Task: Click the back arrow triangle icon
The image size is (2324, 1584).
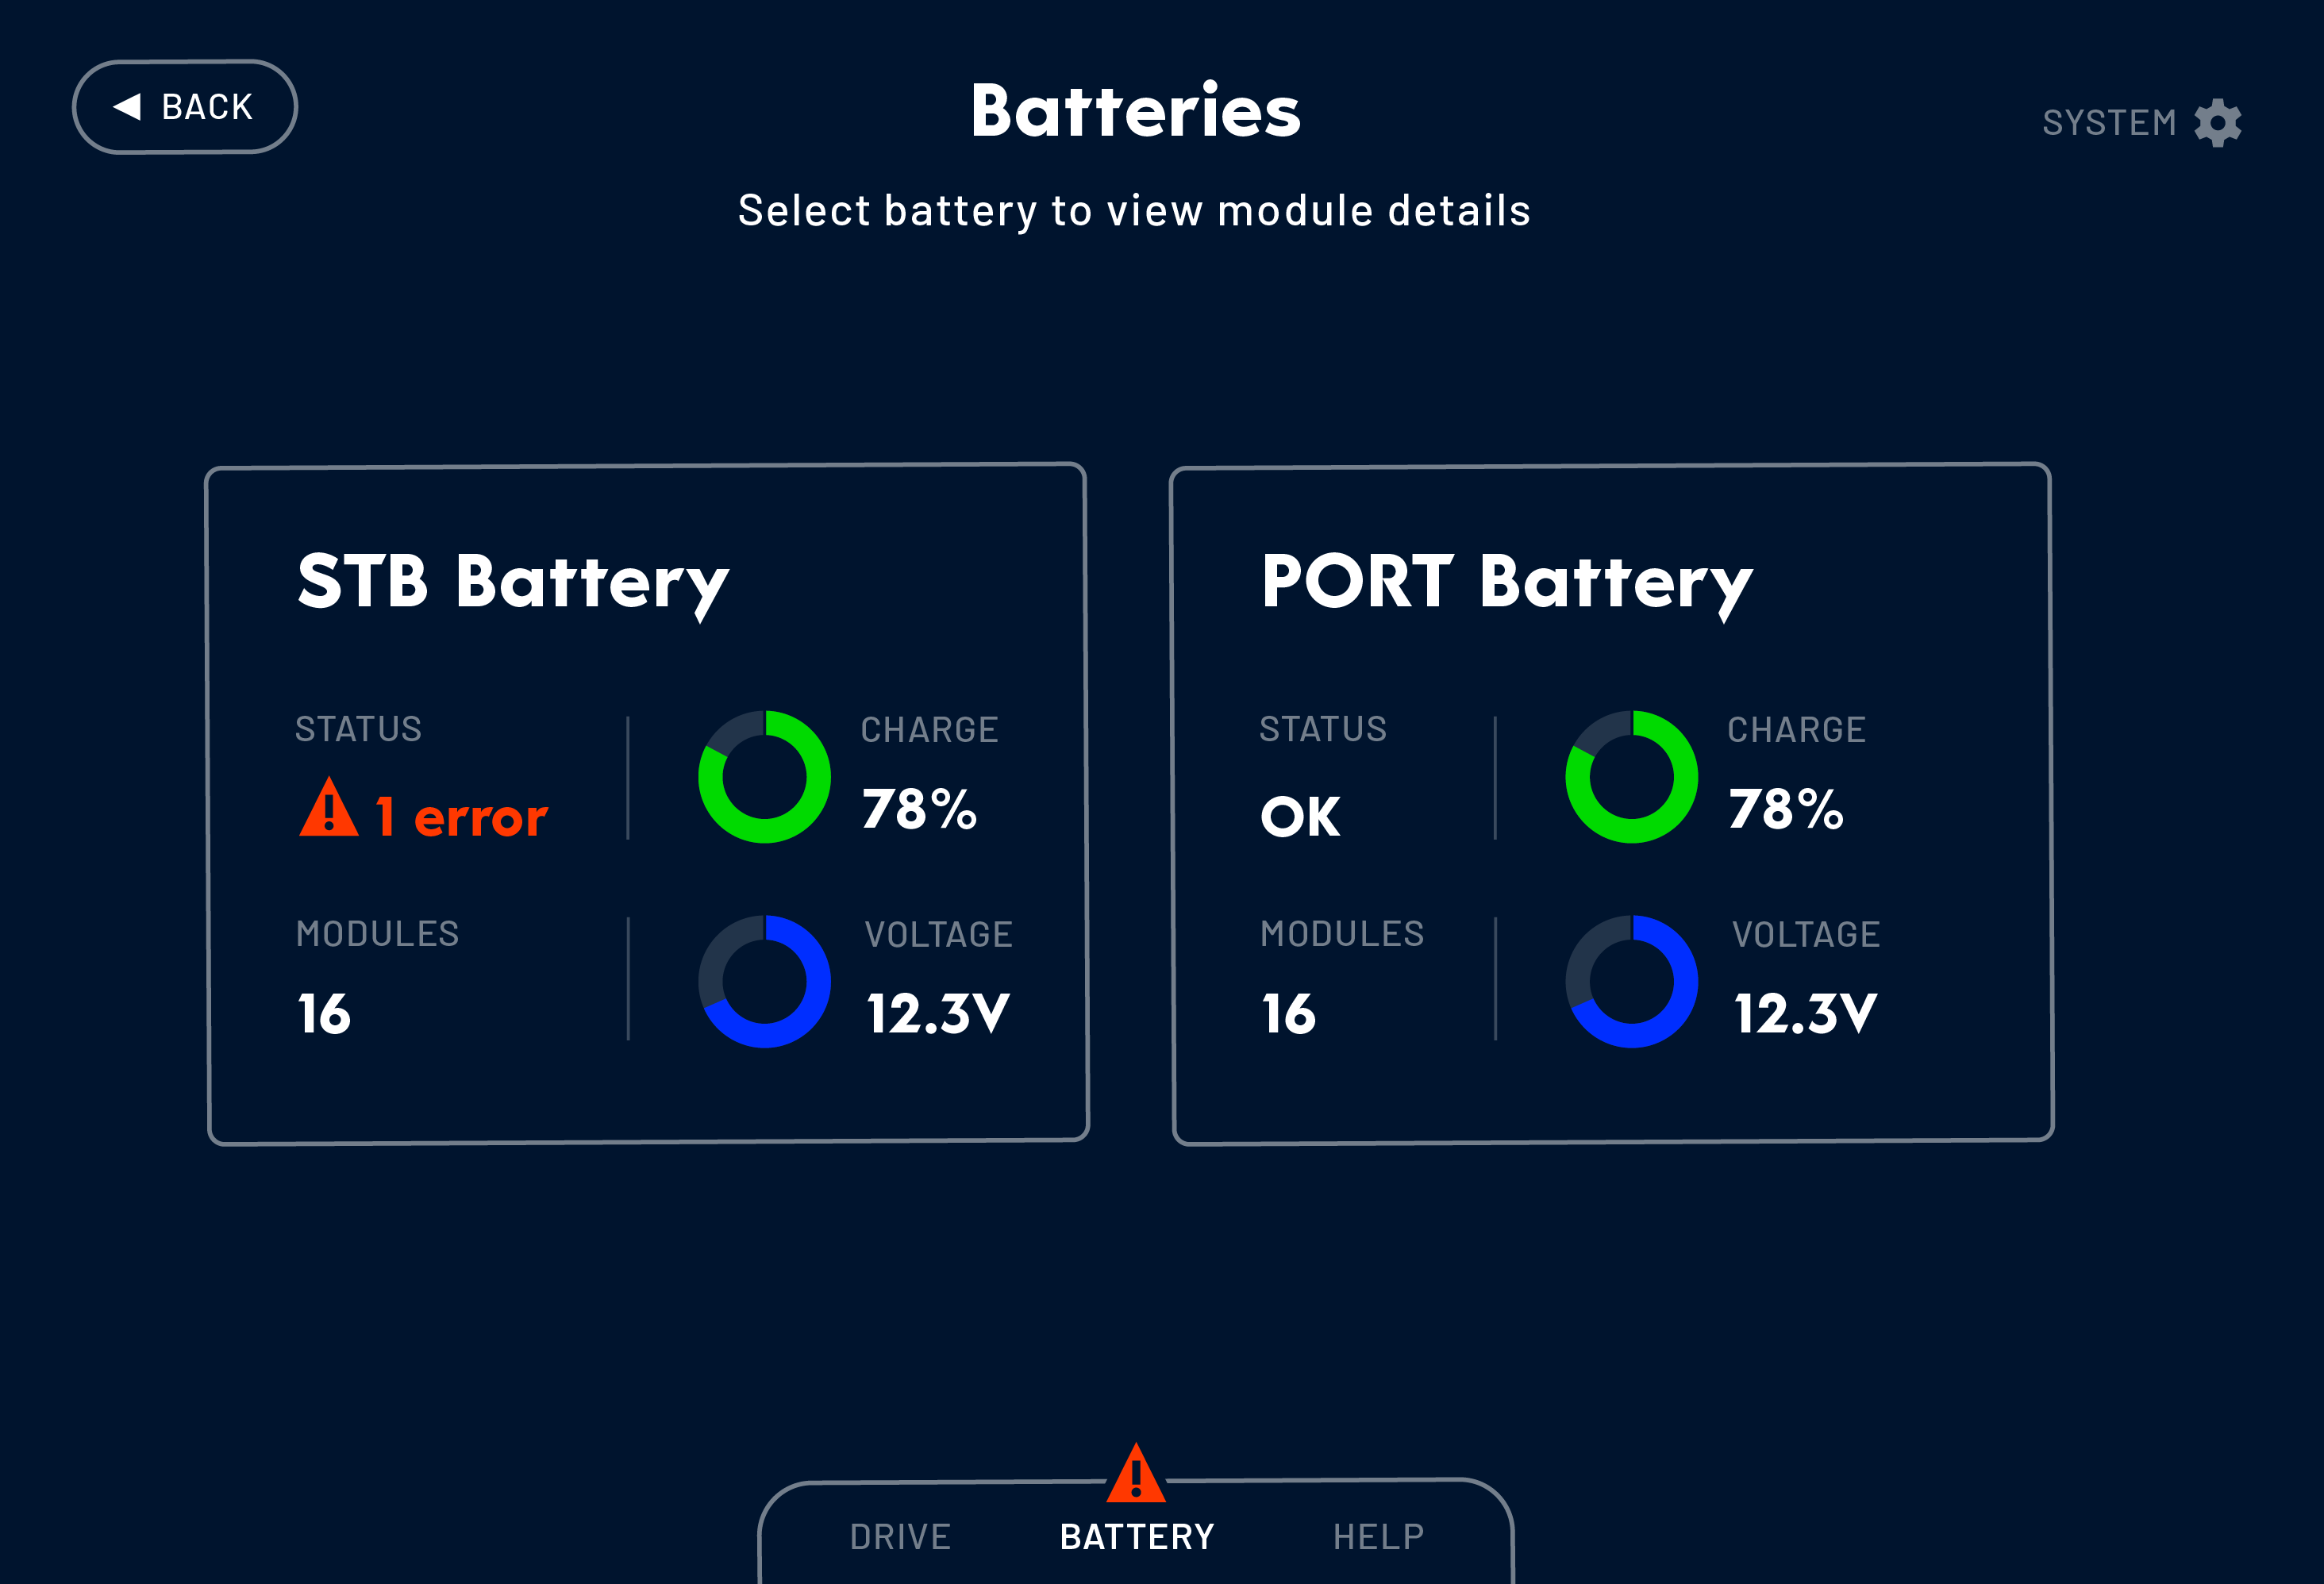Action: pyautogui.click(x=127, y=106)
